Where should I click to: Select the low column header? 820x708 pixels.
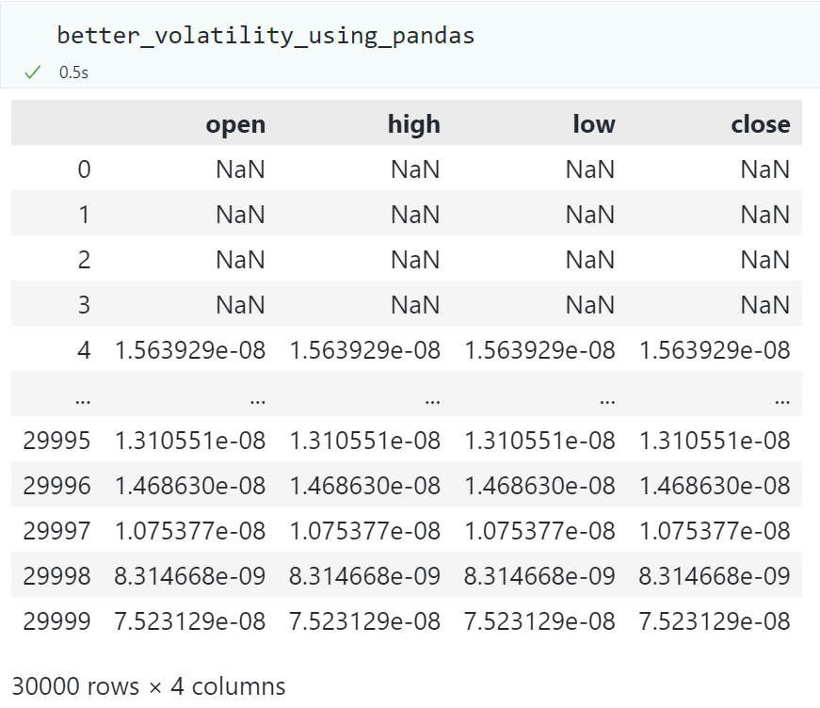593,124
